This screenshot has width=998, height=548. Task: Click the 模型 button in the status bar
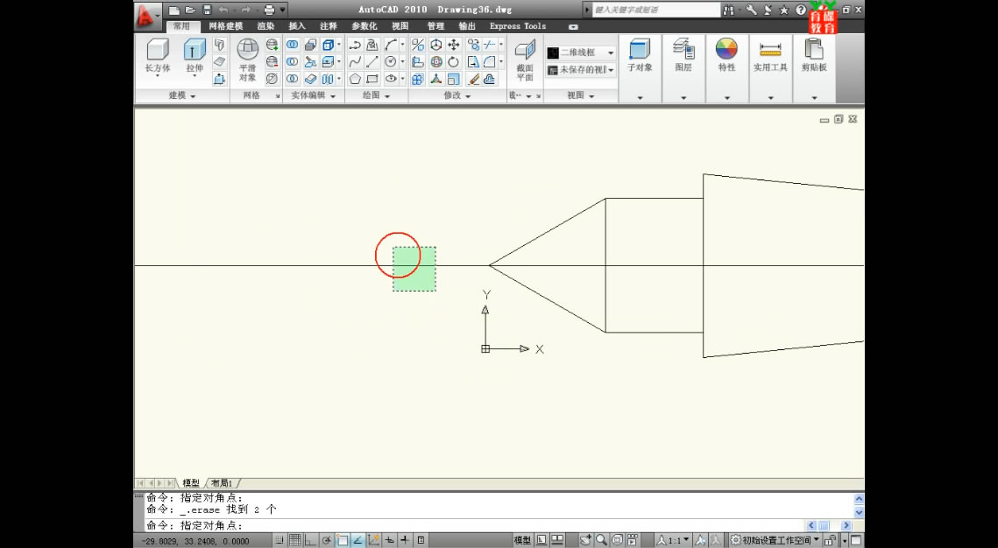522,540
